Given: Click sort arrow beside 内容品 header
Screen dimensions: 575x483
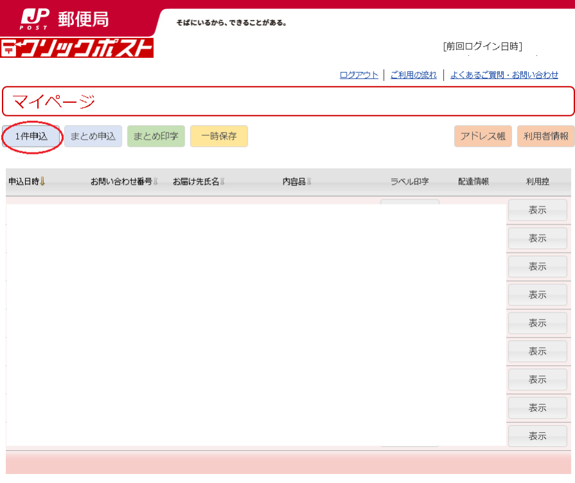Looking at the screenshot, I should tap(309, 182).
